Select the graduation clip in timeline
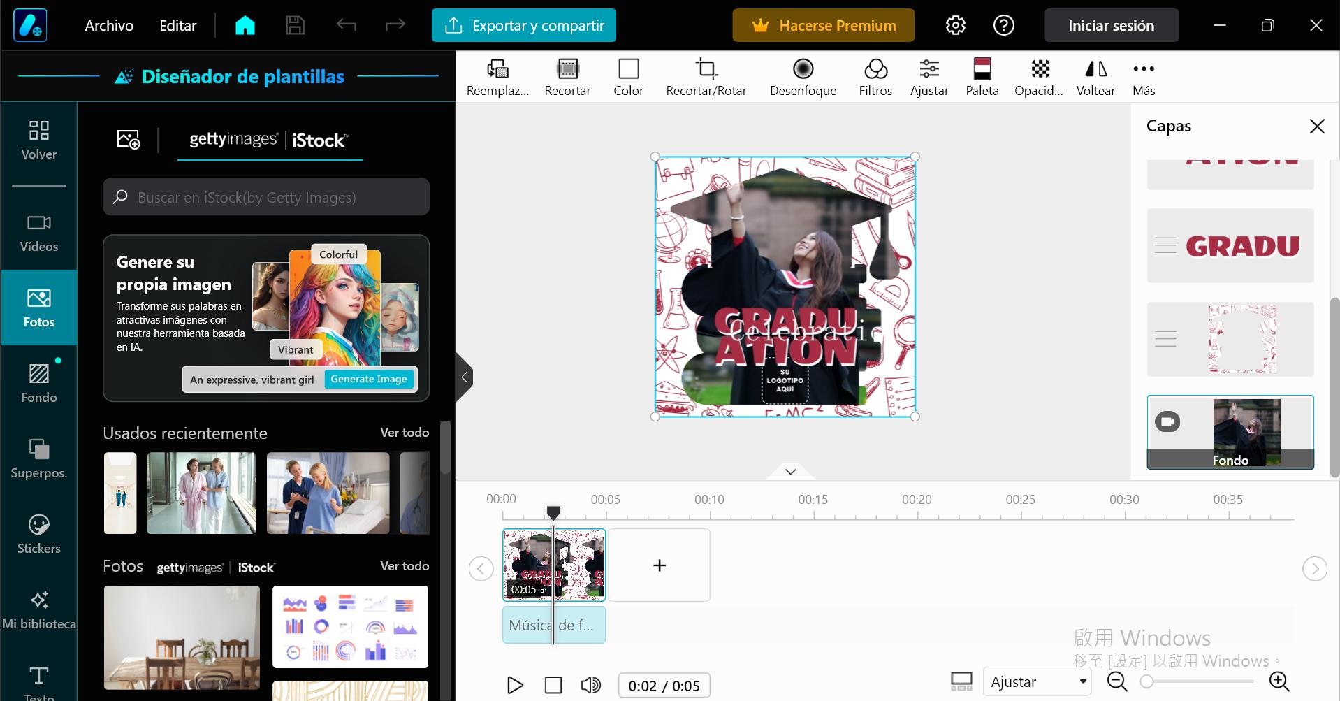The width and height of the screenshot is (1340, 701). pos(554,565)
